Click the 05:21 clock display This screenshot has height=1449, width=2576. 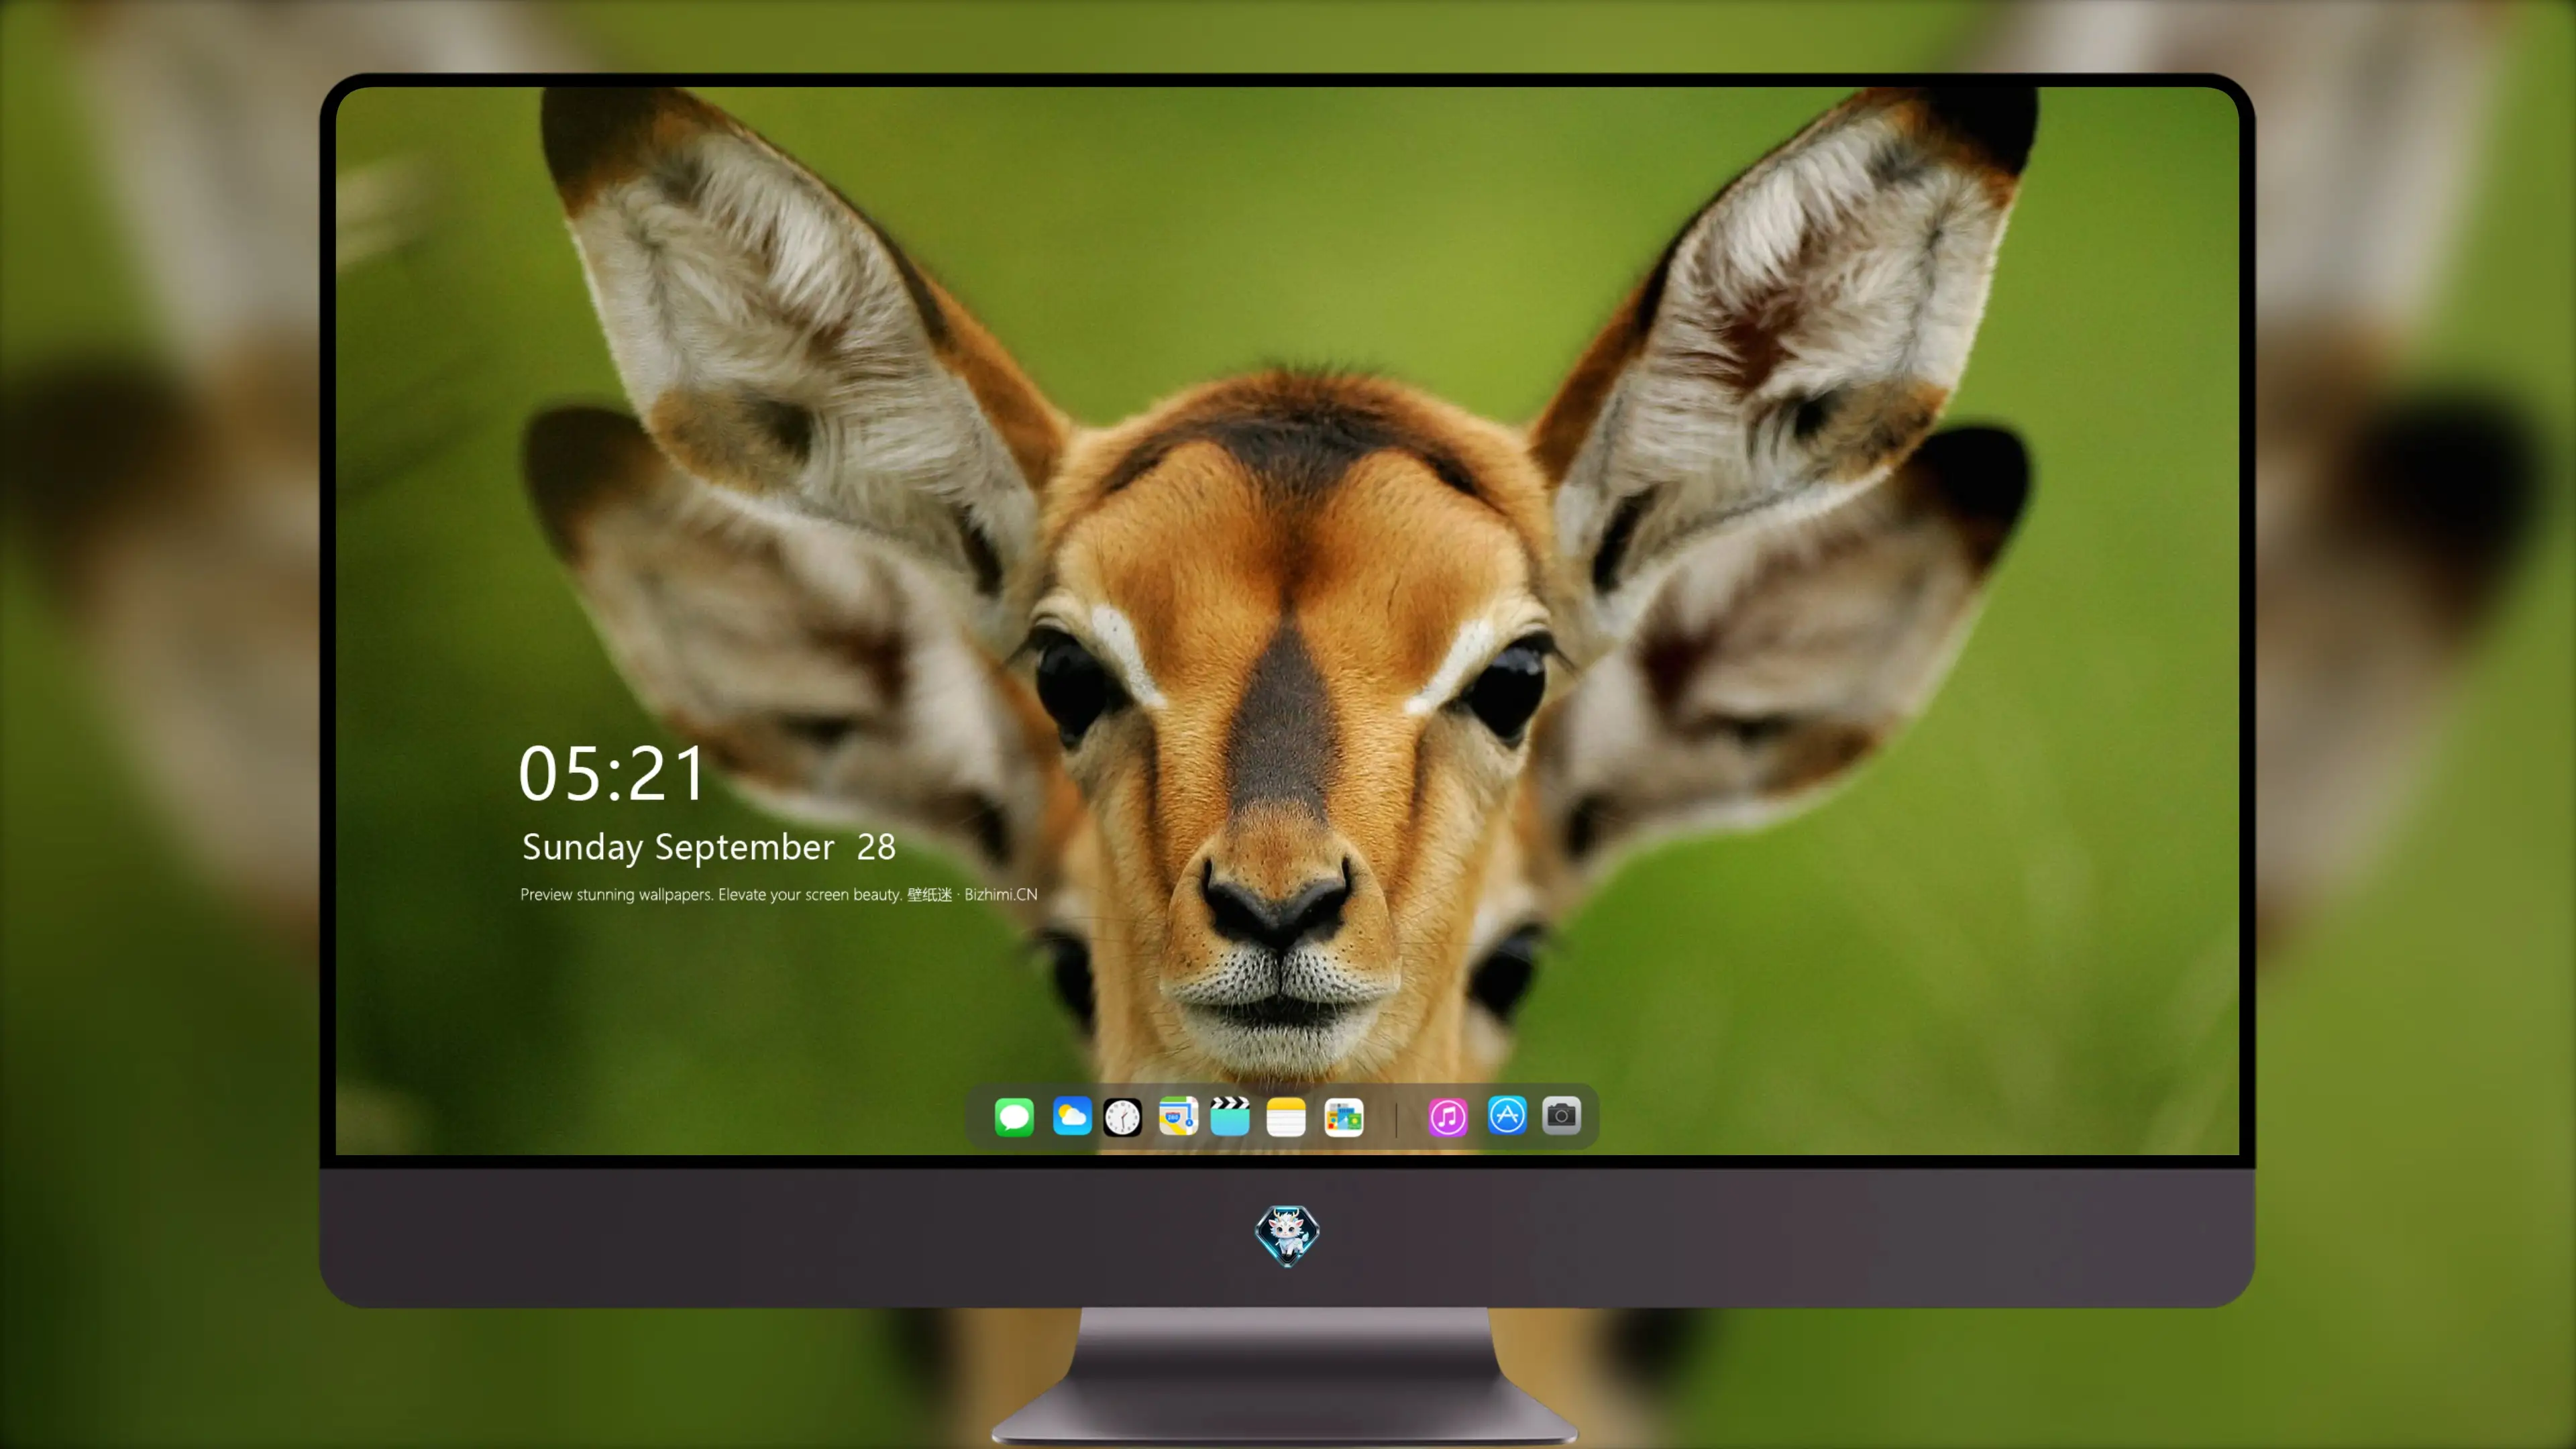(x=612, y=774)
